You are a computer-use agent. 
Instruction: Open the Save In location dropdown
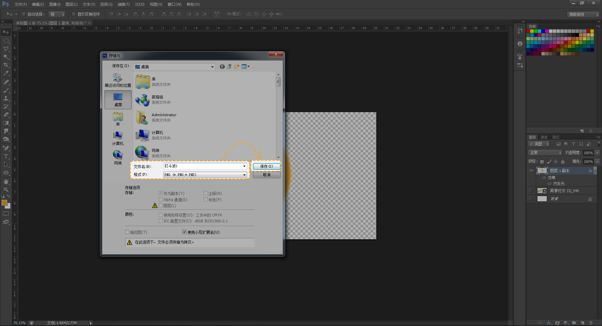(212, 67)
